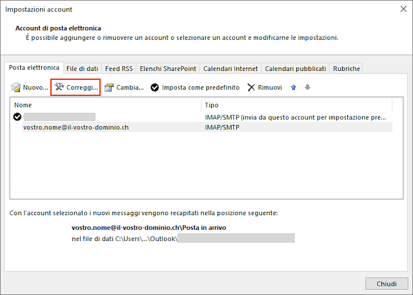This screenshot has width=413, height=295.
Task: Click the Chiudi button
Action: coord(387,283)
